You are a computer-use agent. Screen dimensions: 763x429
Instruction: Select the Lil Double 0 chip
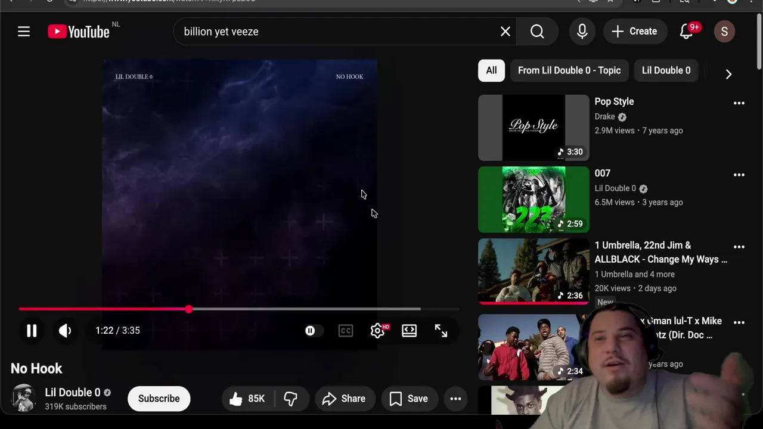666,70
